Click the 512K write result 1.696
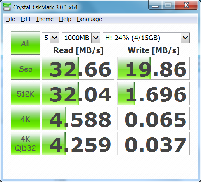Viewport: 201px width, 182px height. (153, 93)
